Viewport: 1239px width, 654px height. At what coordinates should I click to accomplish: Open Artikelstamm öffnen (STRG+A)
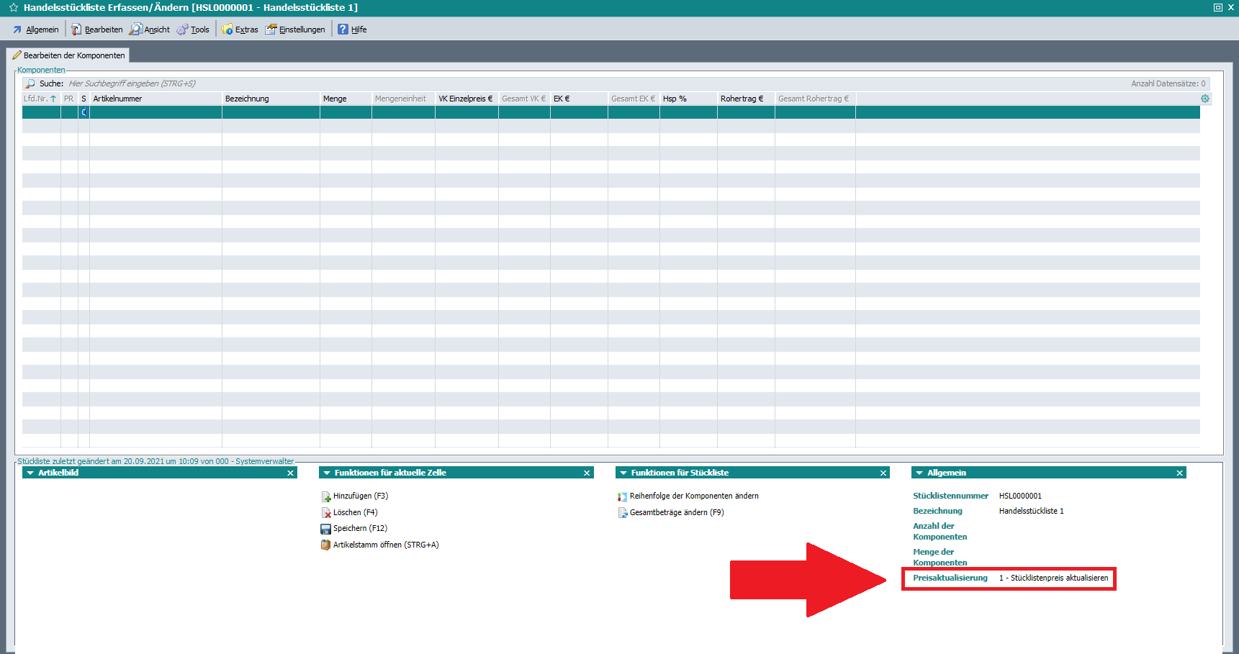[385, 545]
